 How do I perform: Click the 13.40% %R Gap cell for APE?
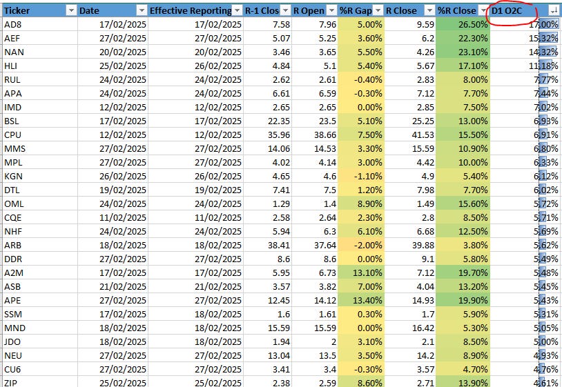[360, 300]
